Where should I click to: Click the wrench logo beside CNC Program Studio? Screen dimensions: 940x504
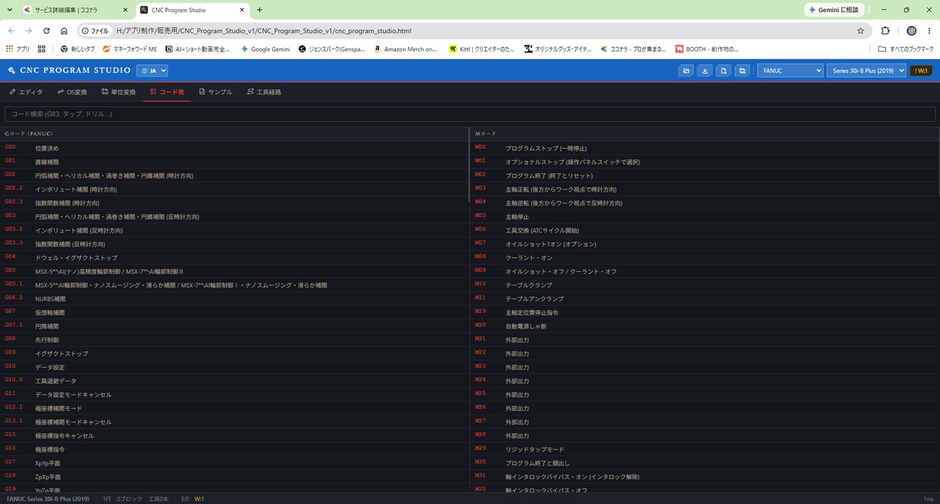pos(12,70)
